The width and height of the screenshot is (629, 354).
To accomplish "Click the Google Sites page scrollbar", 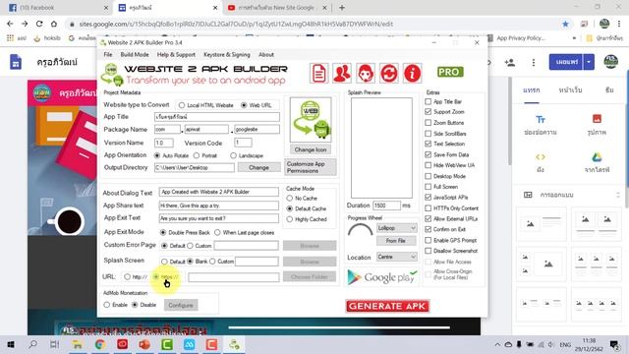I will tap(510, 120).
